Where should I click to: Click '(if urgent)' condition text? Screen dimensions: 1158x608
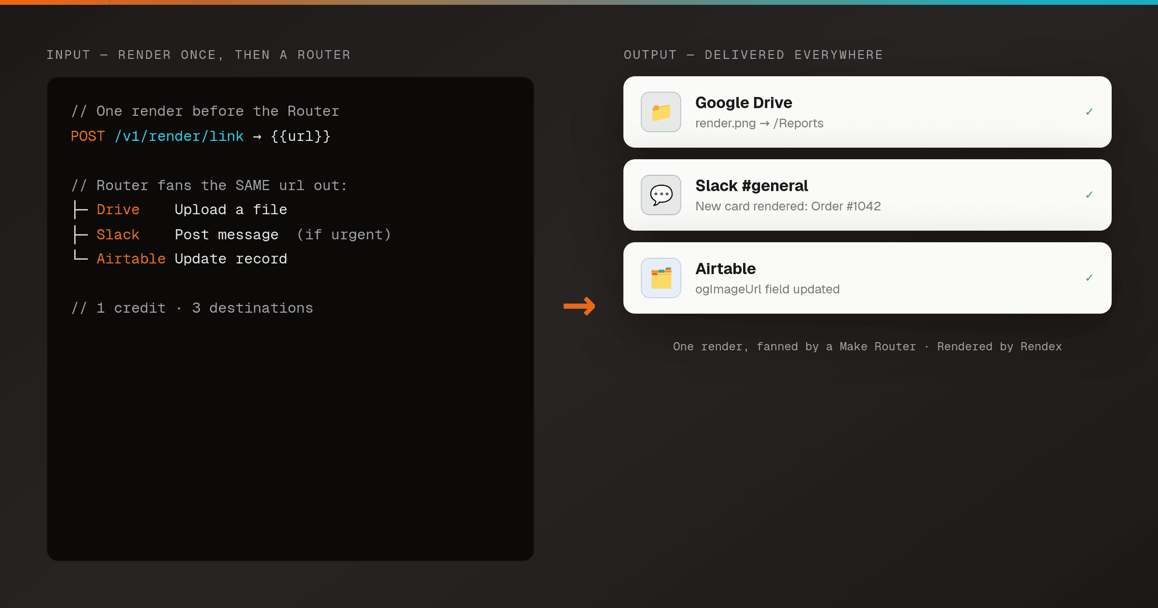[x=344, y=235]
